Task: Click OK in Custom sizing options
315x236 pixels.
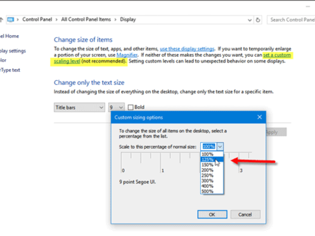Action: click(212, 214)
